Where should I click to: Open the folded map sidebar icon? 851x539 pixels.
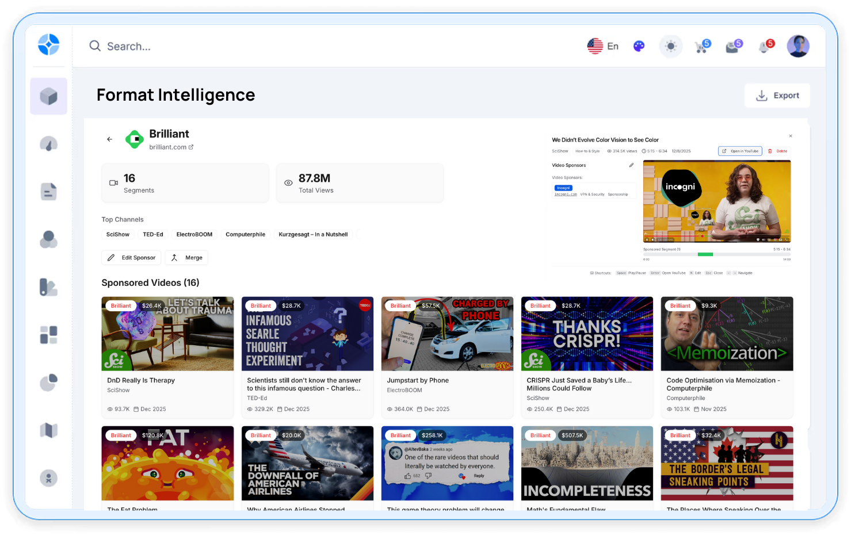pos(48,430)
